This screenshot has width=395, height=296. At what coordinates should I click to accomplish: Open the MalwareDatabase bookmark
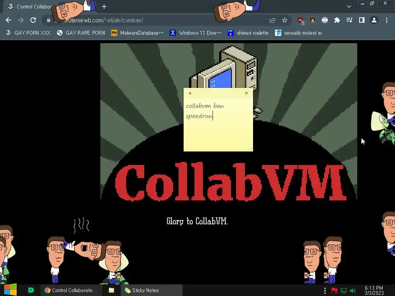137,33
